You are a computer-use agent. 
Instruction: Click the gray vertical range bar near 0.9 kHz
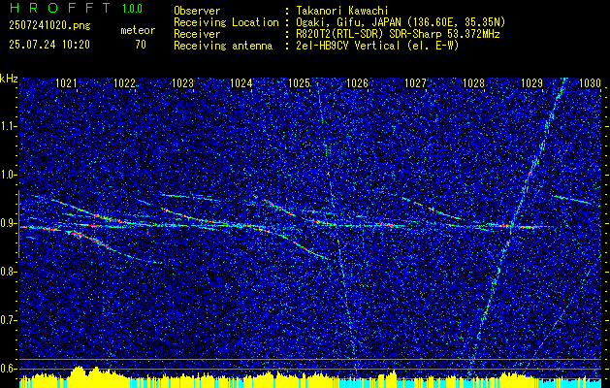[x=18, y=224]
